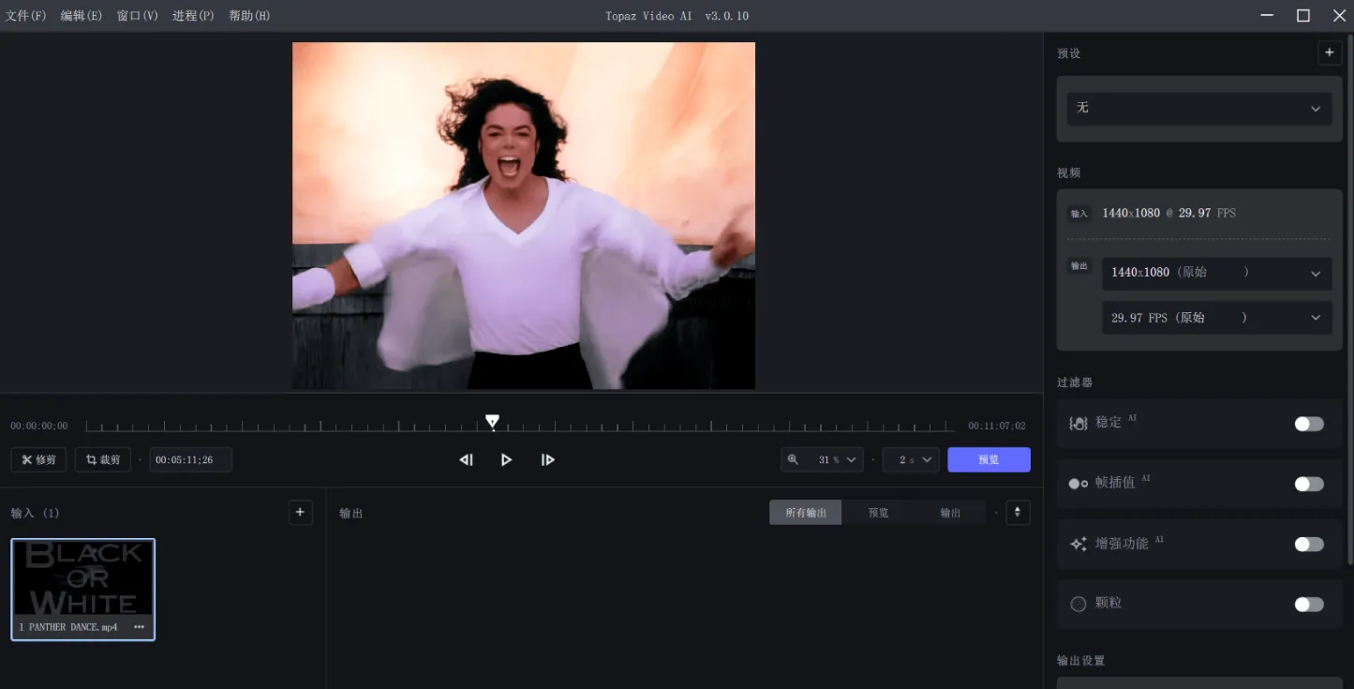Click the blue 预览 preview button
The width and height of the screenshot is (1354, 689).
pyautogui.click(x=989, y=459)
